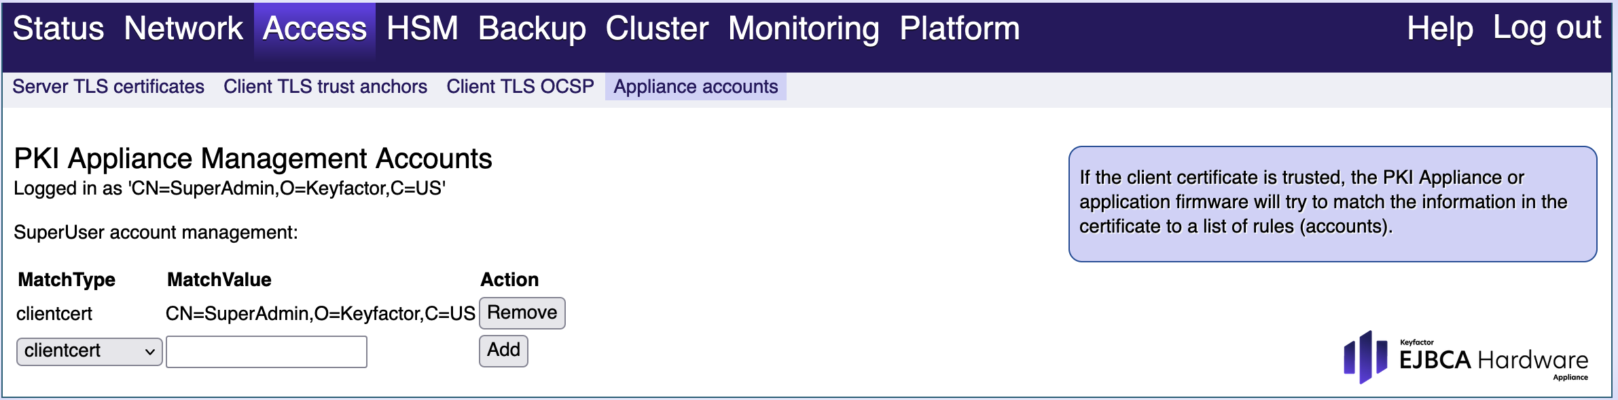This screenshot has height=400, width=1618.
Task: Open Client TLS trust anchors subpage
Action: pos(325,87)
